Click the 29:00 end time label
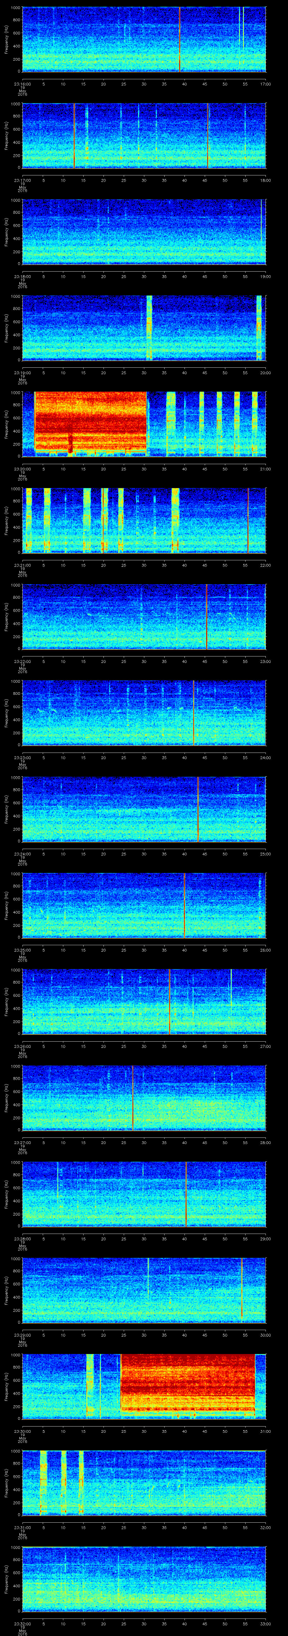Viewport: 288px width, 1636px height. click(x=265, y=1238)
